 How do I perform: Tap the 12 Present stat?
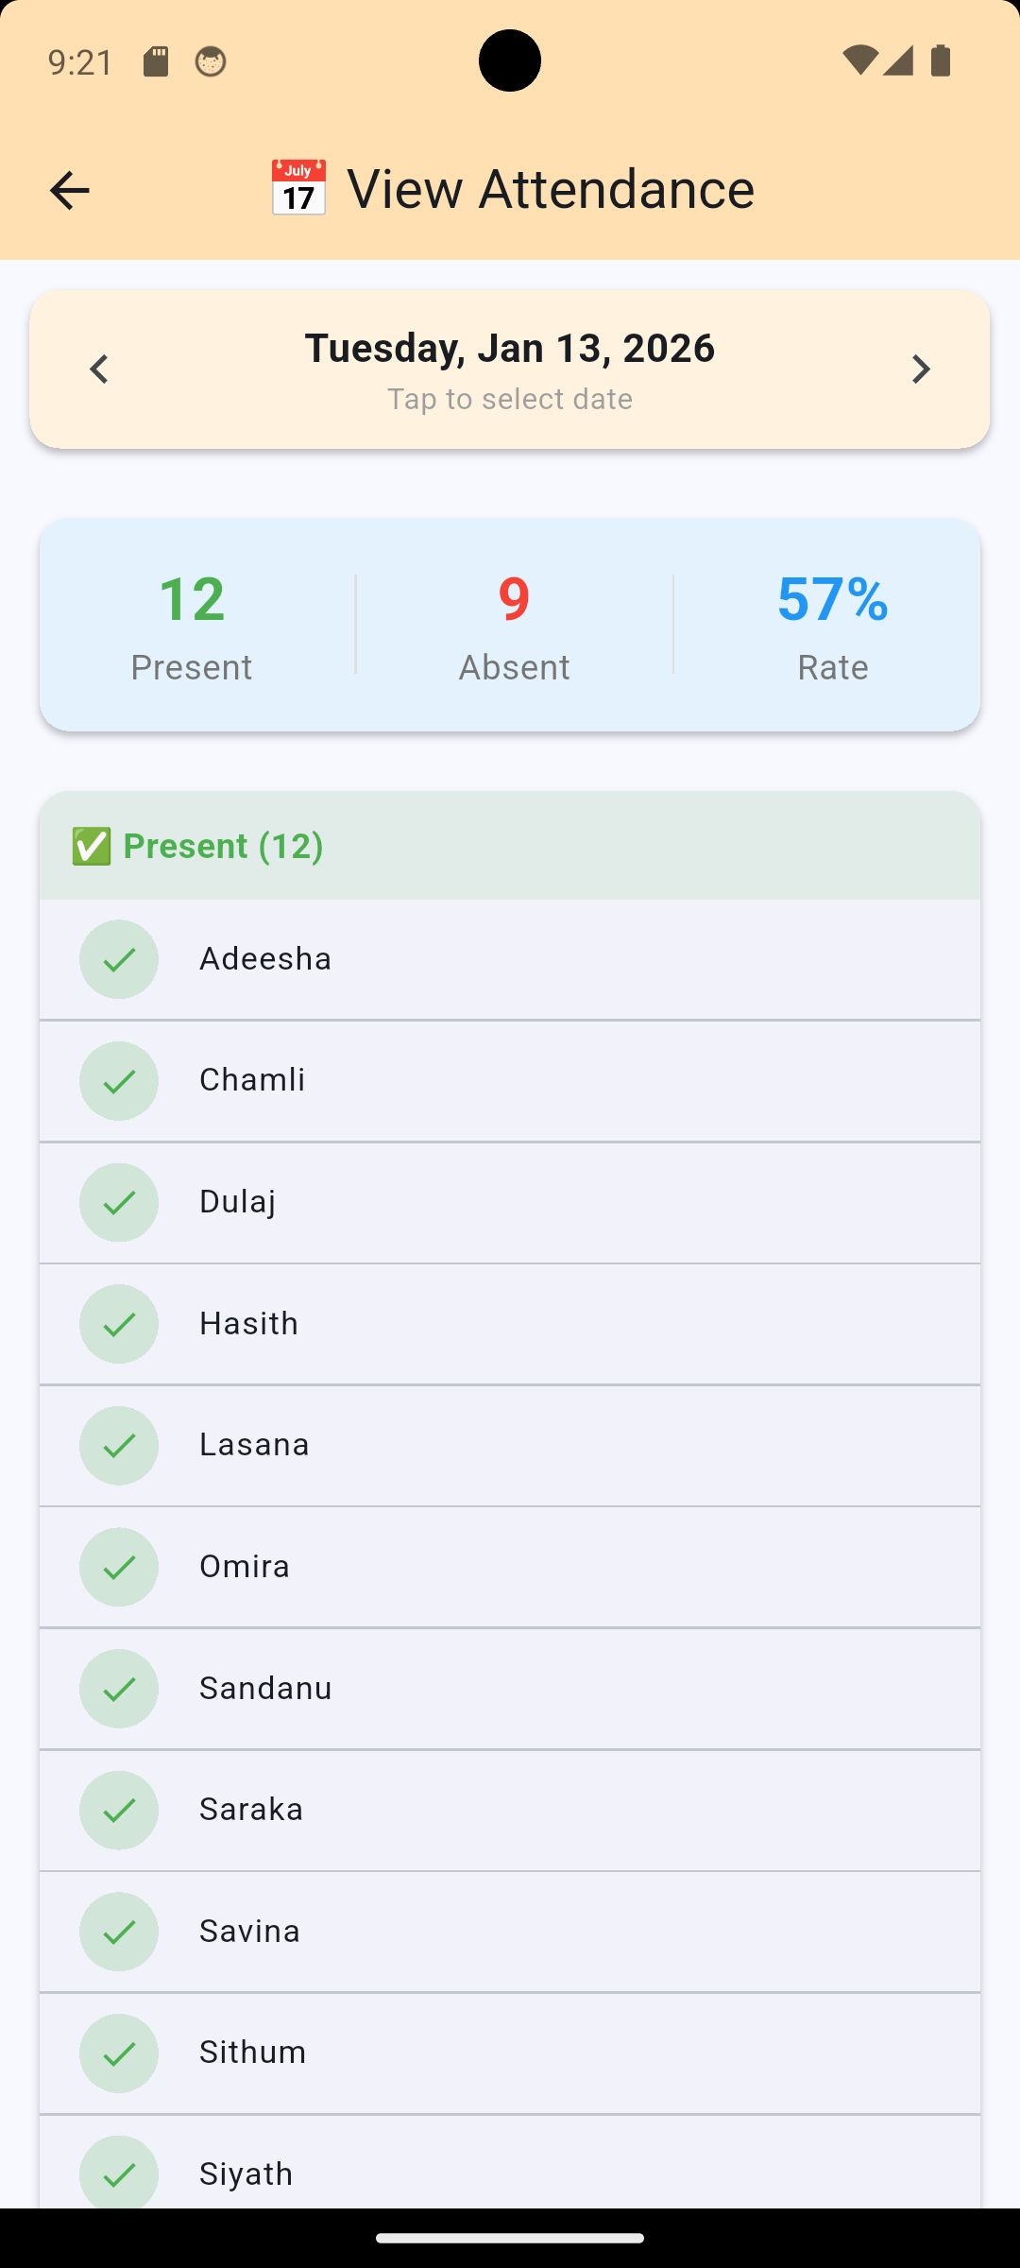point(192,624)
